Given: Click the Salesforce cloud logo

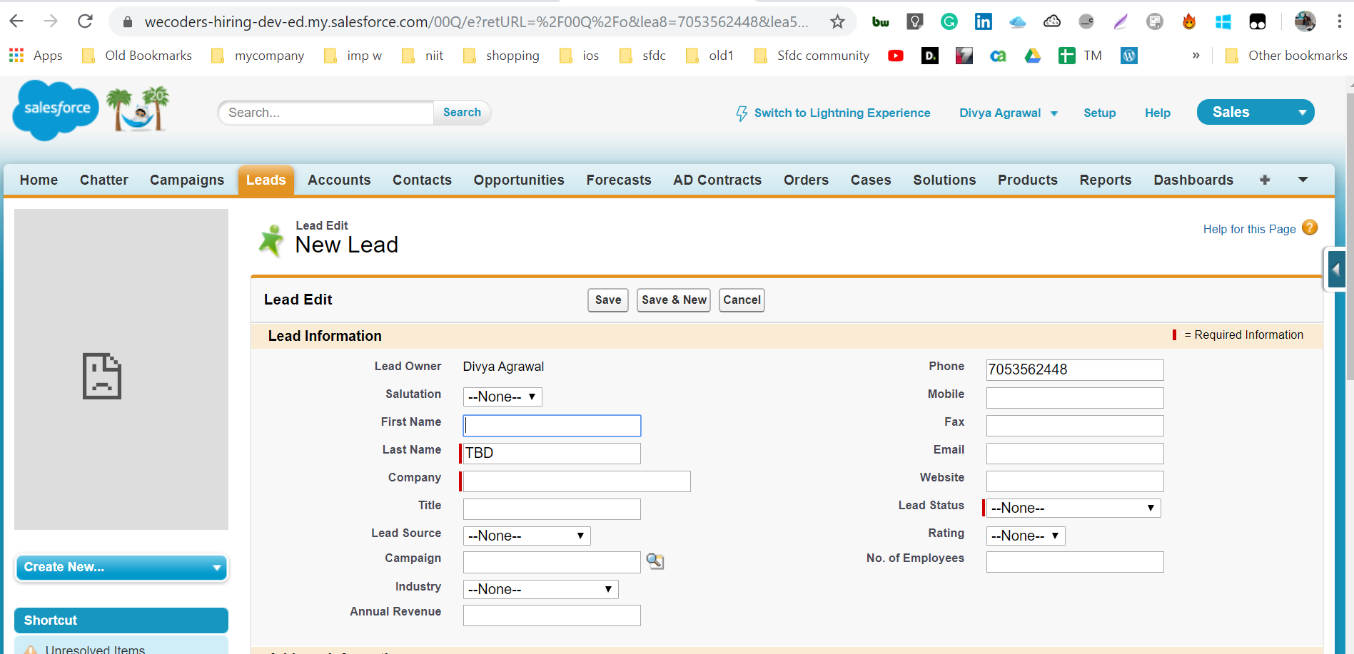Looking at the screenshot, I should [x=56, y=109].
